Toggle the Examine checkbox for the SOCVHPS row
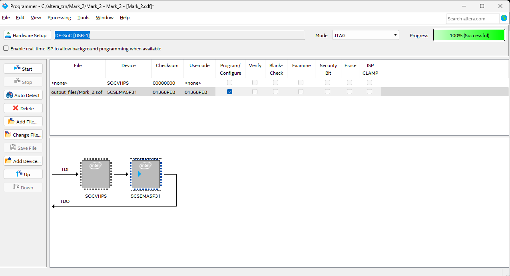Image resolution: width=510 pixels, height=276 pixels. 301,82
